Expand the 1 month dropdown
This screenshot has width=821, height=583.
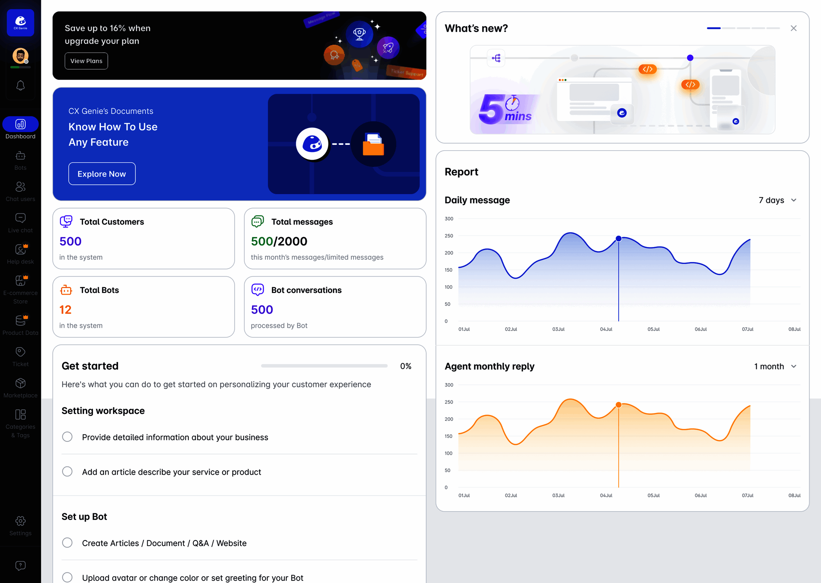775,367
